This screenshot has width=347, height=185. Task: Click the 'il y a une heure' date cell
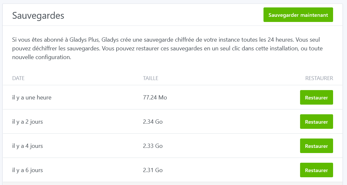(x=32, y=98)
